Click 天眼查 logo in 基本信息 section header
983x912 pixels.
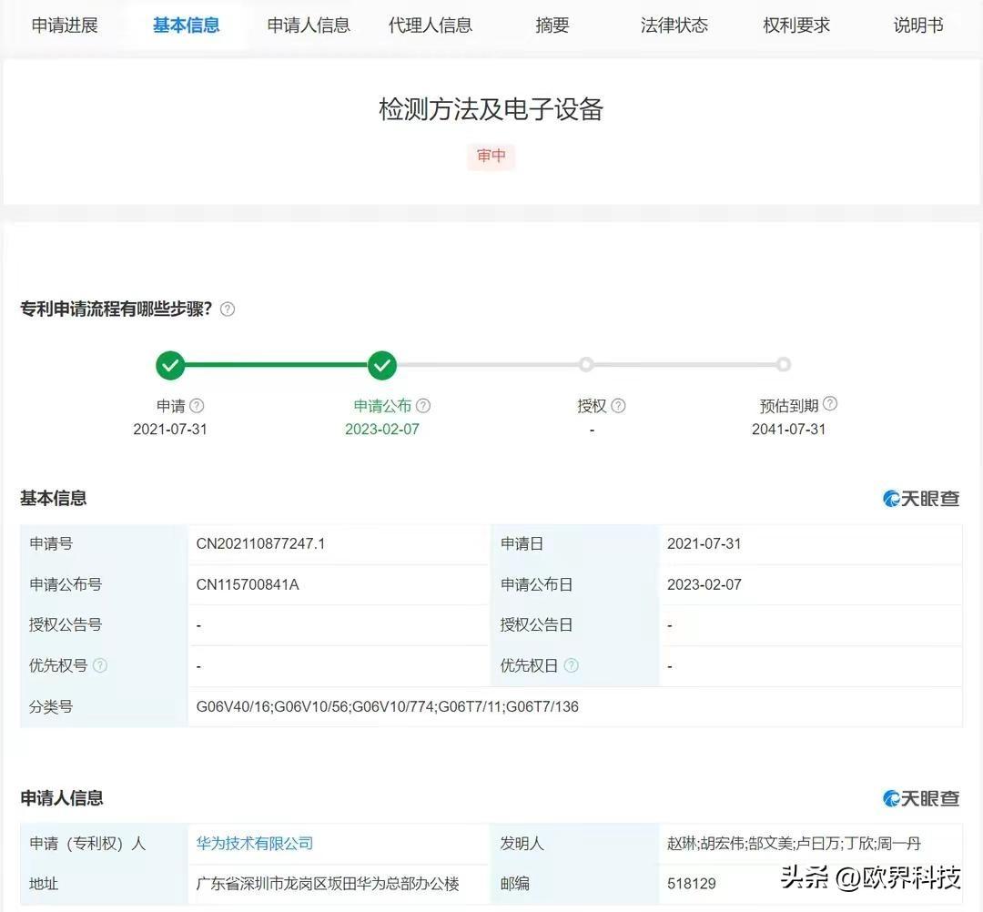click(x=921, y=499)
